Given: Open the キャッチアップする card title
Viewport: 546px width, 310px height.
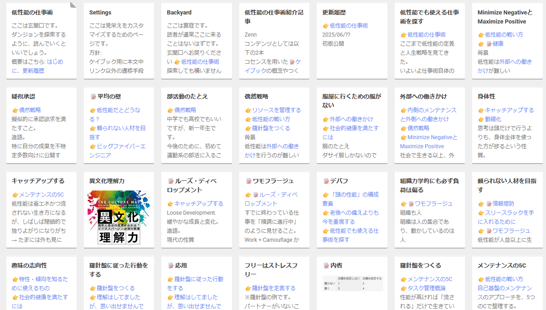Looking at the screenshot, I should [38, 181].
